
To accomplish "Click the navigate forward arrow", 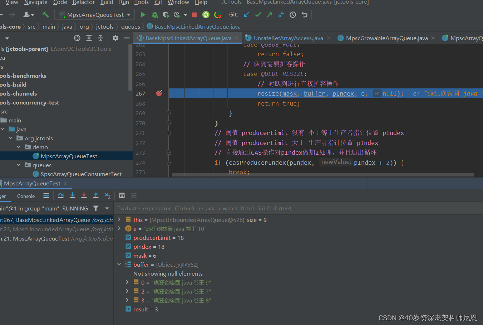I will tap(12, 15).
